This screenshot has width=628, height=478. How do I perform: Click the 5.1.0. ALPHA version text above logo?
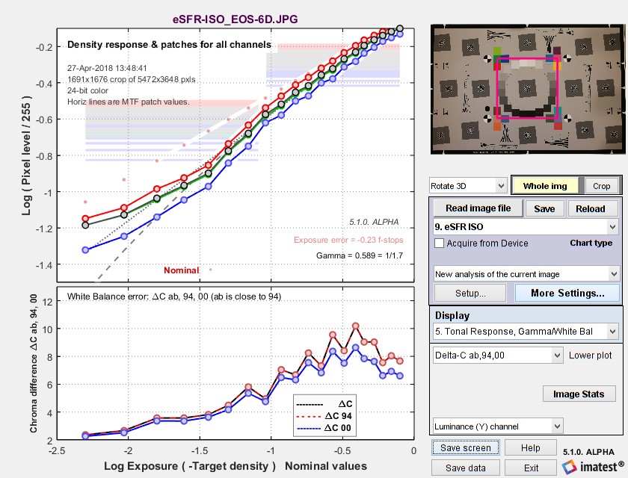pos(588,452)
